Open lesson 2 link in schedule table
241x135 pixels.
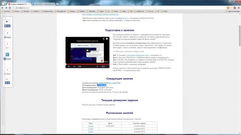(x=90, y=129)
